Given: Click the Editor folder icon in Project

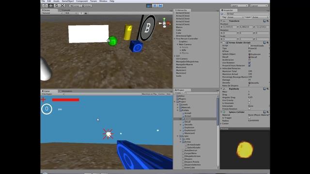Looking at the screenshot, I should (178, 96).
